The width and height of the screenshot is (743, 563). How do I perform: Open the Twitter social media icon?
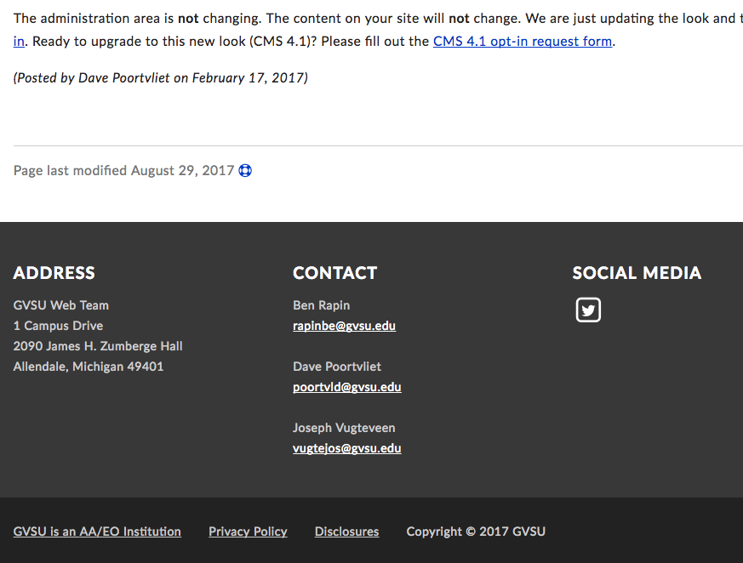[588, 310]
